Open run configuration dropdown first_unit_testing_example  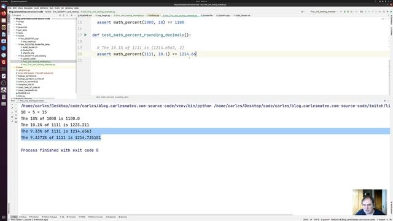tap(324, 12)
